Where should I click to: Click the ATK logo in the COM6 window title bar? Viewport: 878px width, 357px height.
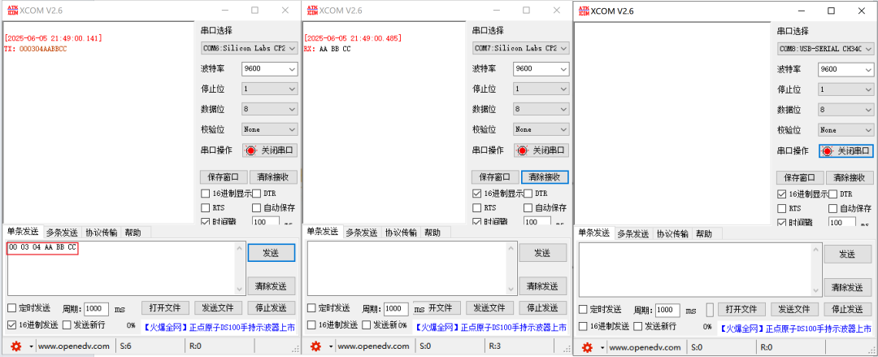pyautogui.click(x=12, y=10)
